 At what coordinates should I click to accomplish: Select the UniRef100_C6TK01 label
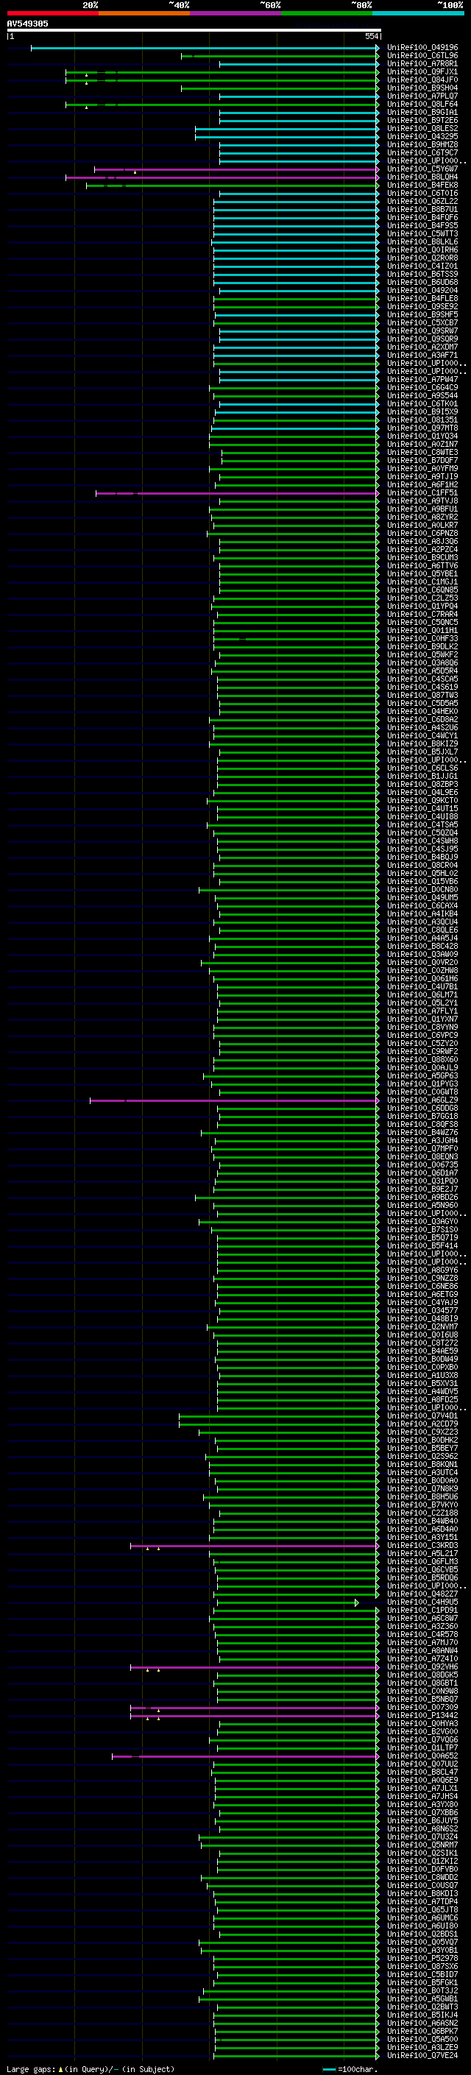(x=422, y=403)
